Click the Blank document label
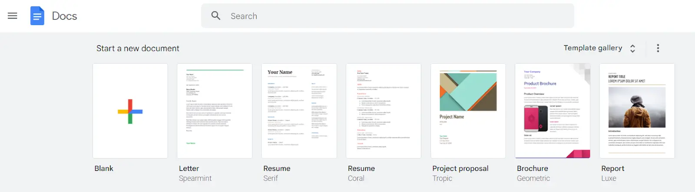 pos(104,169)
